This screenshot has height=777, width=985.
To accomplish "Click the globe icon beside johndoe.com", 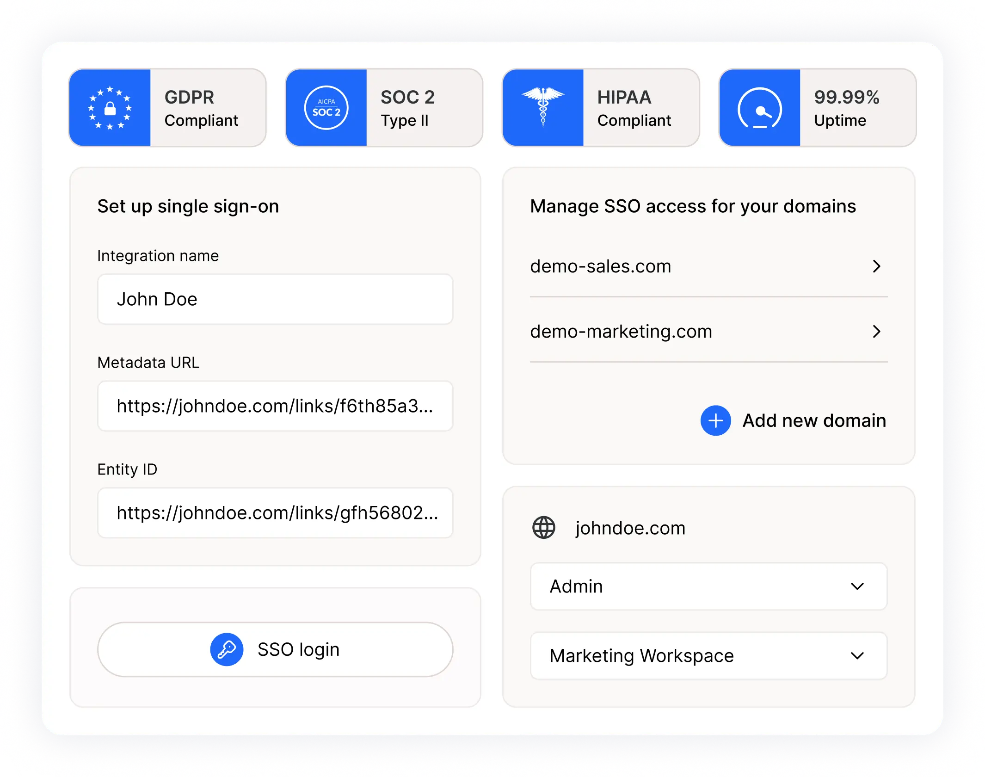I will coord(544,528).
